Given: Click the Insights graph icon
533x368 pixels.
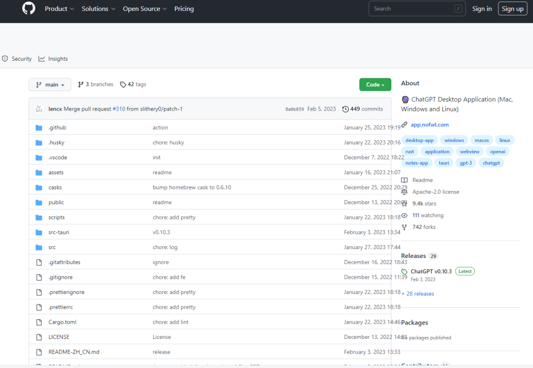Looking at the screenshot, I should pyautogui.click(x=41, y=58).
